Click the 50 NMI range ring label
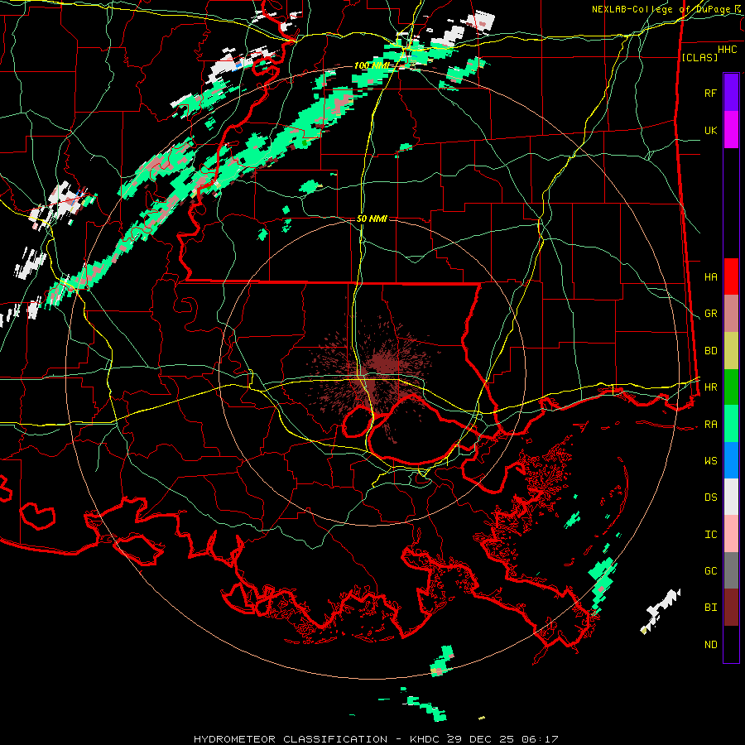 pyautogui.click(x=372, y=219)
